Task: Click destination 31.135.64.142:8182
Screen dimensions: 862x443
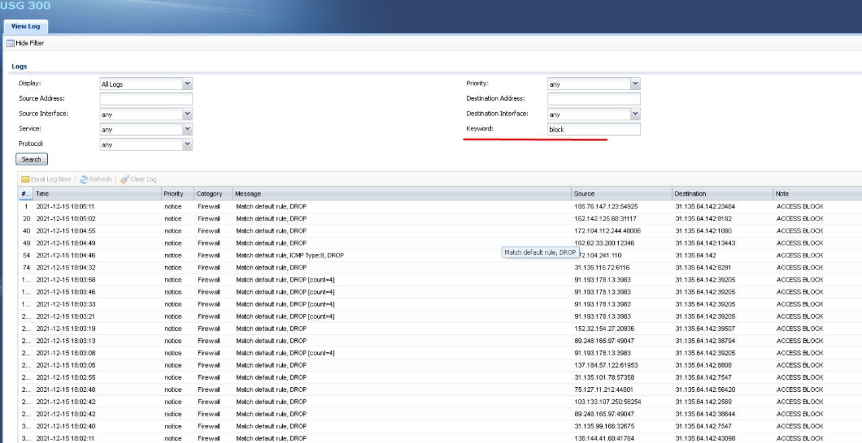Action: pos(703,218)
